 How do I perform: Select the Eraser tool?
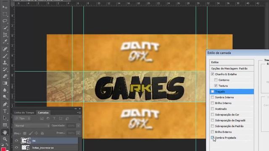(5, 76)
